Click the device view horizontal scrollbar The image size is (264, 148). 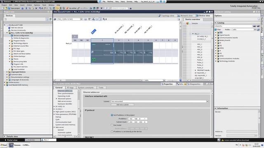[99, 81]
